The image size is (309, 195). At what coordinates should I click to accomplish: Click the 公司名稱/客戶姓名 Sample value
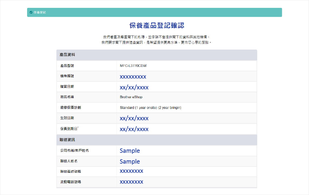point(130,151)
